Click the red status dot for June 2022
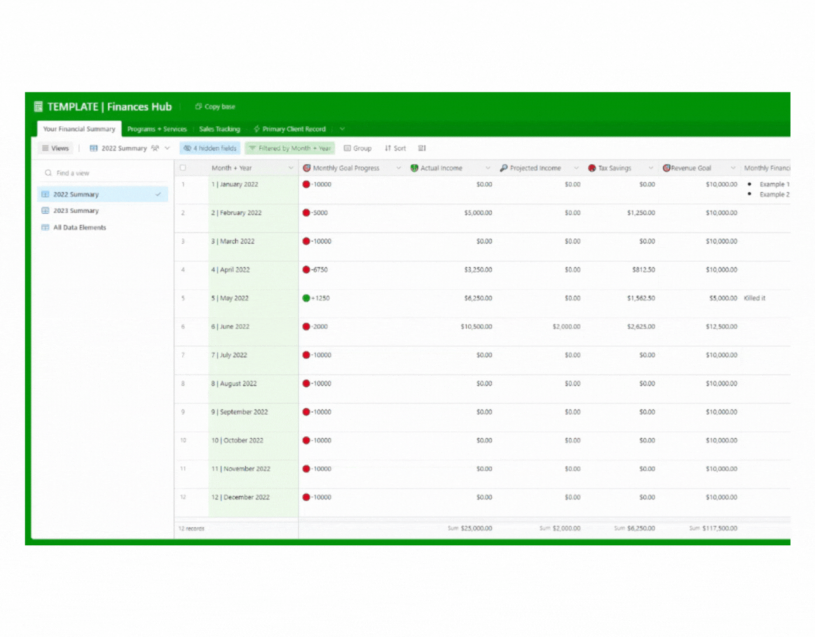This screenshot has width=815, height=637. (306, 326)
